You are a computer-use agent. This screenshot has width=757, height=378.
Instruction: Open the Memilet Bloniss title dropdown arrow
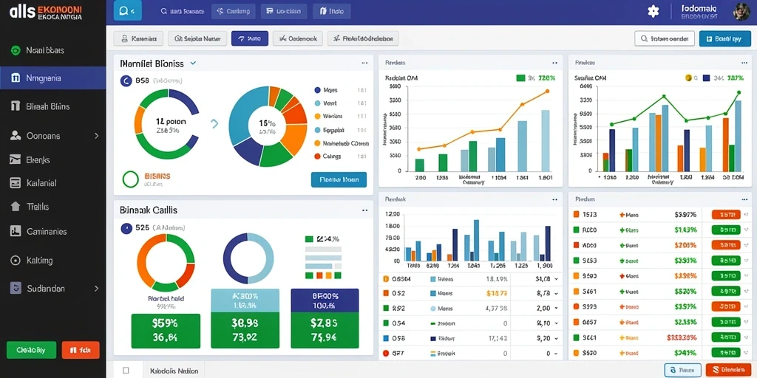193,63
